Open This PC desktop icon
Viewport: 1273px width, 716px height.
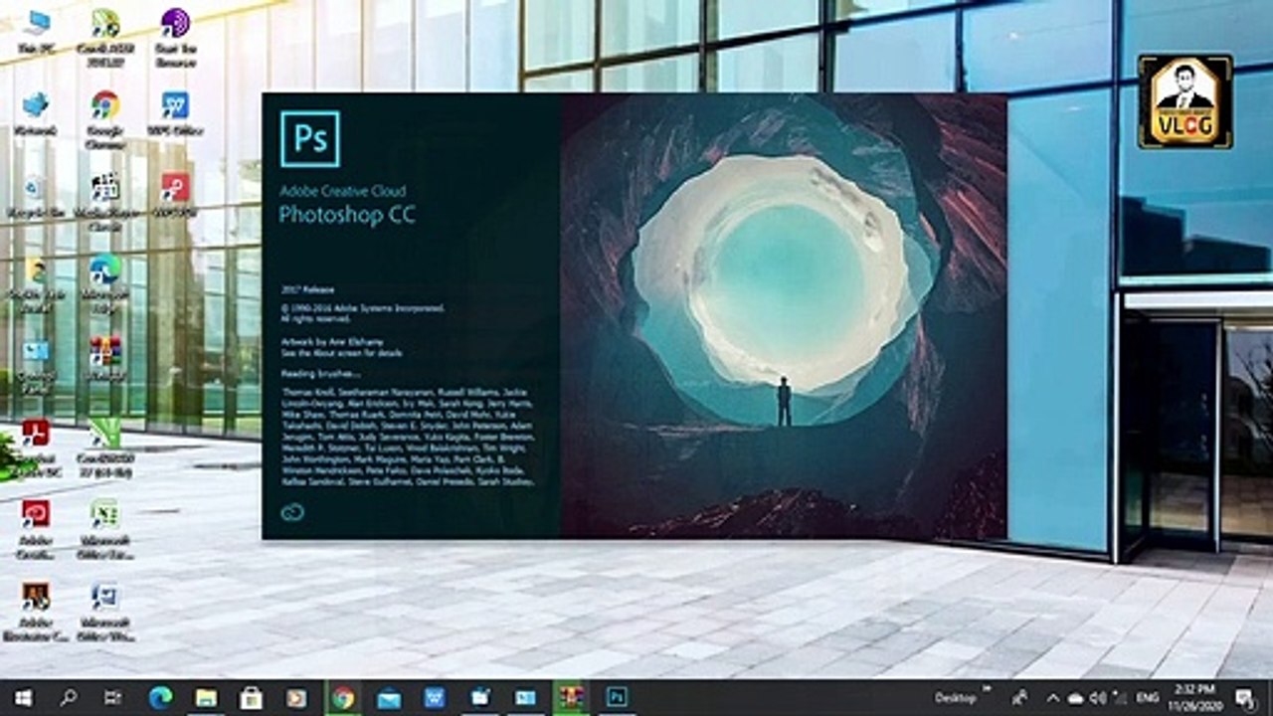tap(36, 30)
